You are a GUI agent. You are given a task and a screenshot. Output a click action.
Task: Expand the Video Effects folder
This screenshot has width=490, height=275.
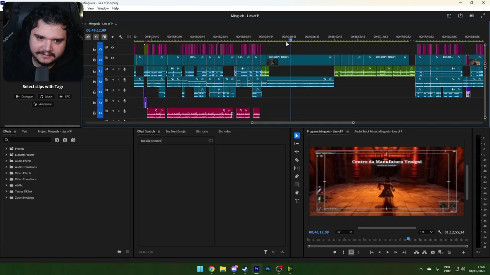pyautogui.click(x=6, y=173)
